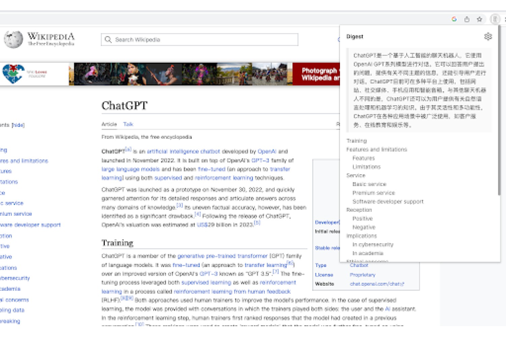Click the Digest panel title
Screen dimensions: 506x337
click(355, 36)
